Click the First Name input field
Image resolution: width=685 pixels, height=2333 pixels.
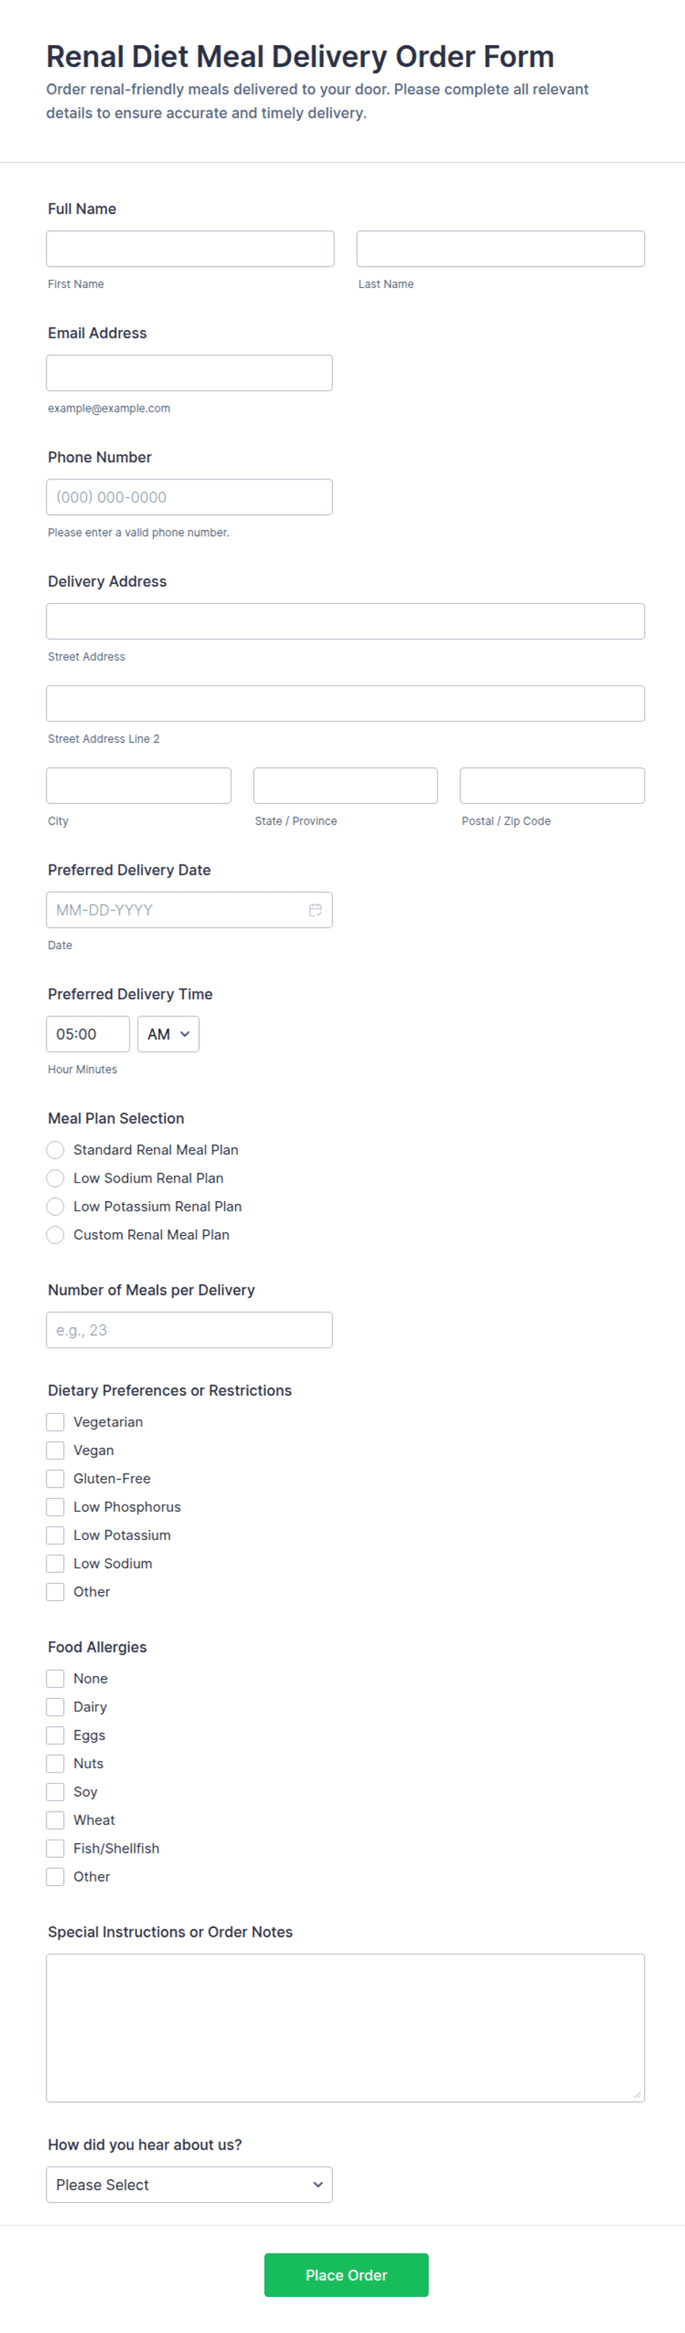click(x=189, y=248)
